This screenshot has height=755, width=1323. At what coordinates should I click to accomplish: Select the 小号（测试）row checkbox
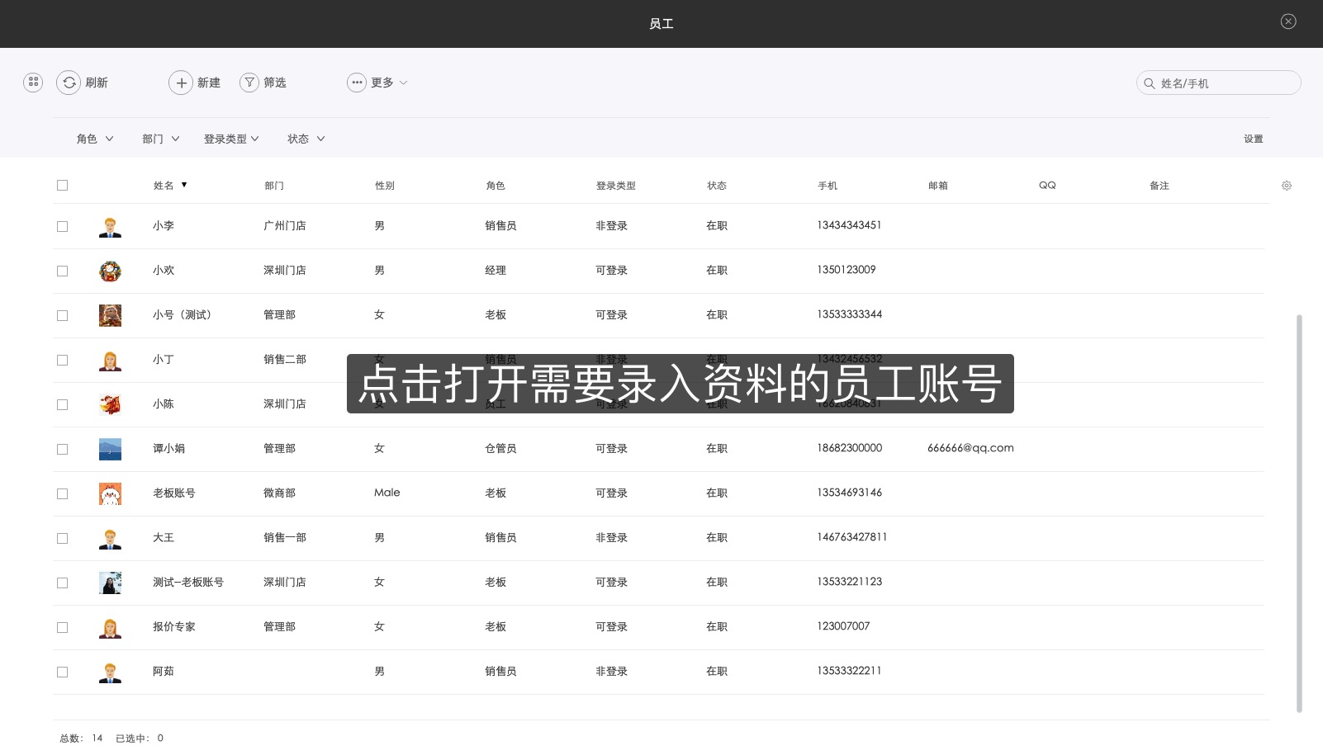tap(62, 315)
